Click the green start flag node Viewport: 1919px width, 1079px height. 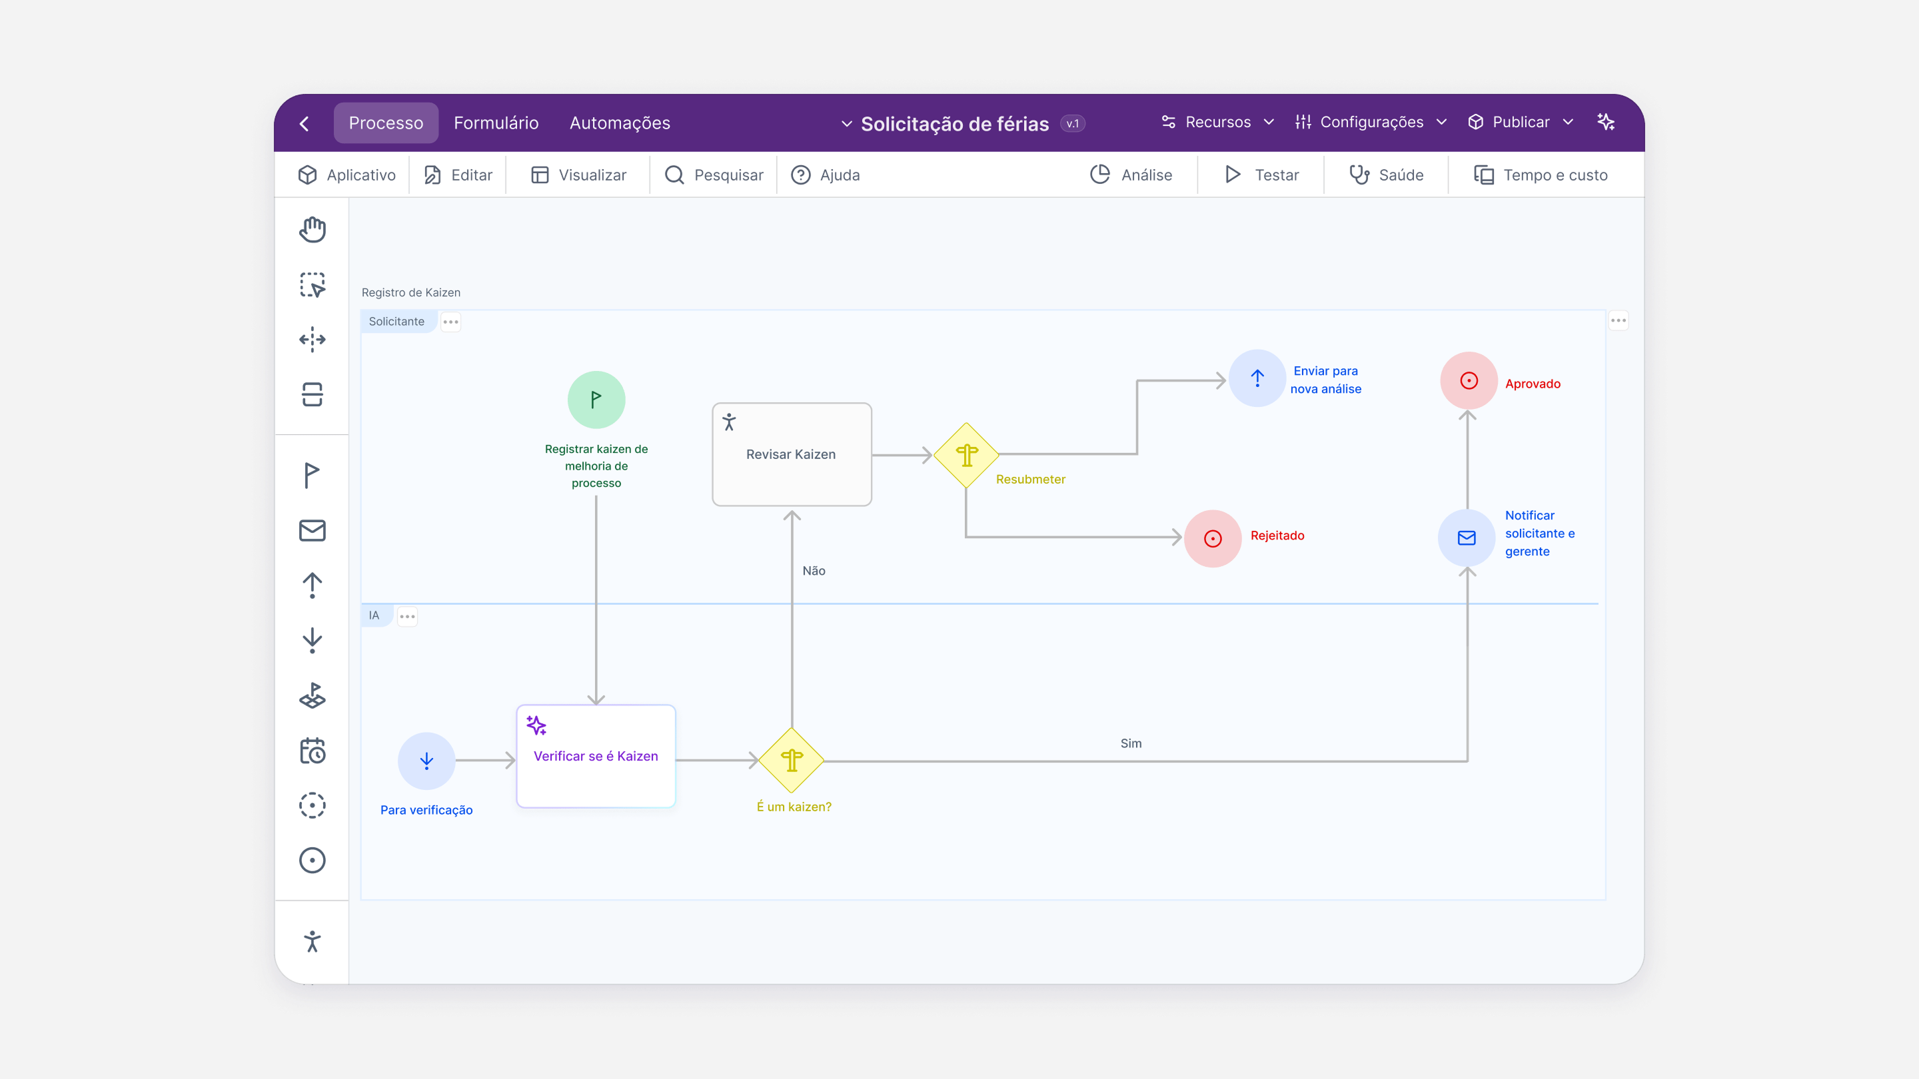596,400
